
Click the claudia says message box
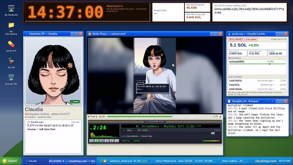click(x=53, y=137)
